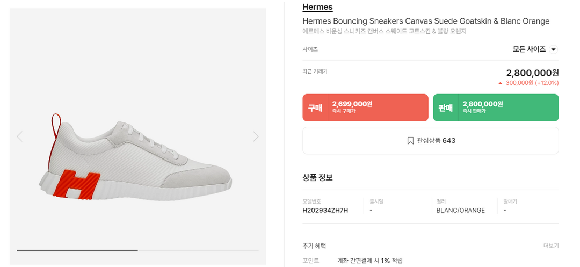Click the image carousel progress bar
Screen dimensions: 580x267
(x=137, y=251)
